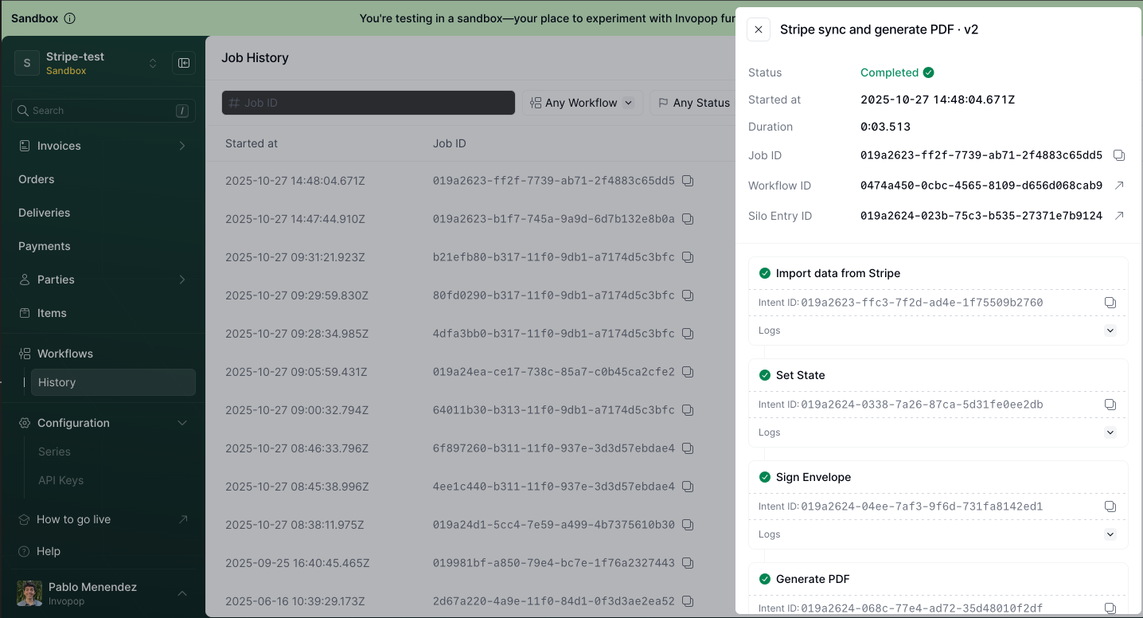Open API Keys under Configuration

point(60,480)
